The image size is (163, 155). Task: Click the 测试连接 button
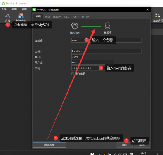49,145
